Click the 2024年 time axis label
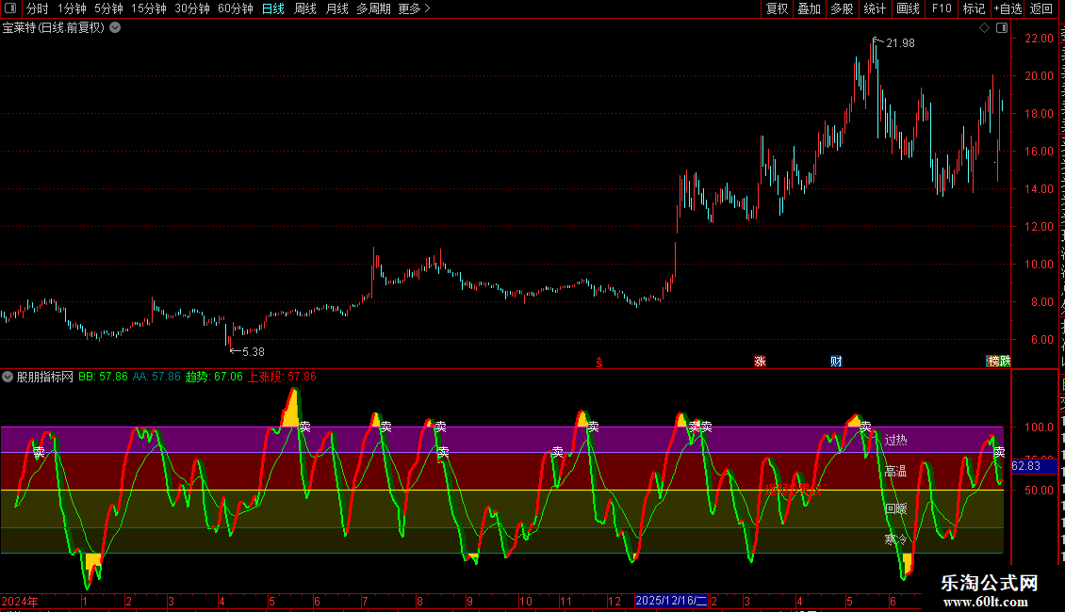Screen dimensions: 1065x612 tap(20, 601)
